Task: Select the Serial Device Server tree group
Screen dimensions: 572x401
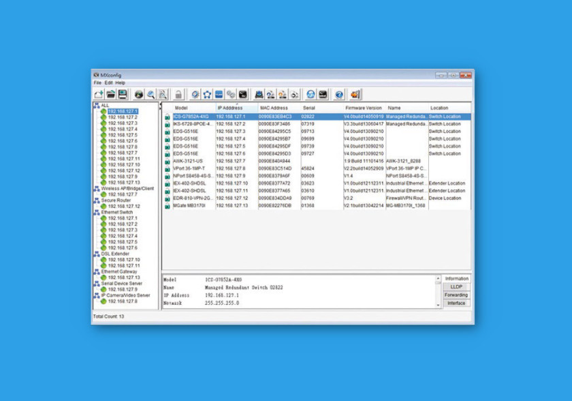Action: coord(122,284)
